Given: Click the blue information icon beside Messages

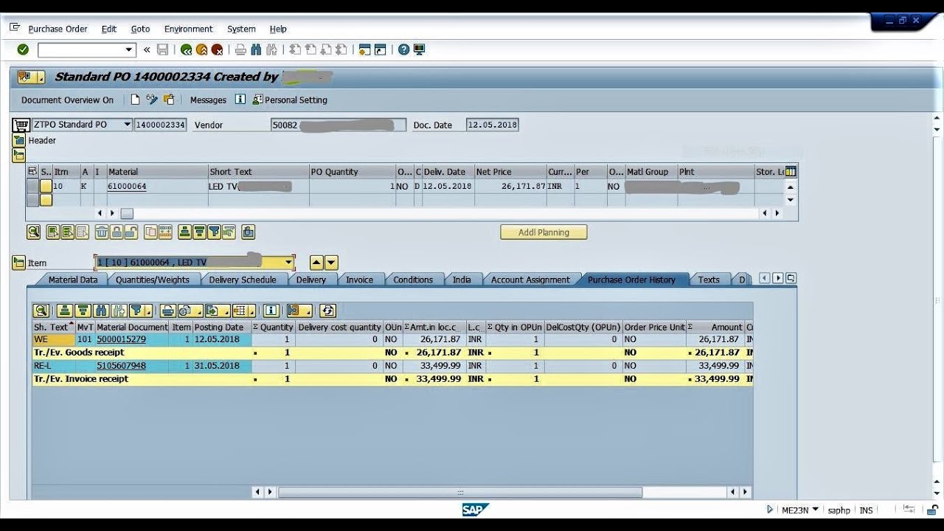Looking at the screenshot, I should pos(240,100).
